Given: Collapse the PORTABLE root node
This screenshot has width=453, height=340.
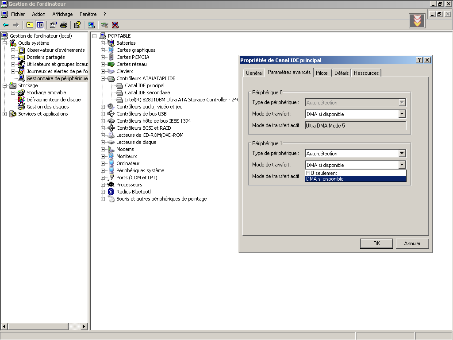Looking at the screenshot, I should [x=94, y=36].
